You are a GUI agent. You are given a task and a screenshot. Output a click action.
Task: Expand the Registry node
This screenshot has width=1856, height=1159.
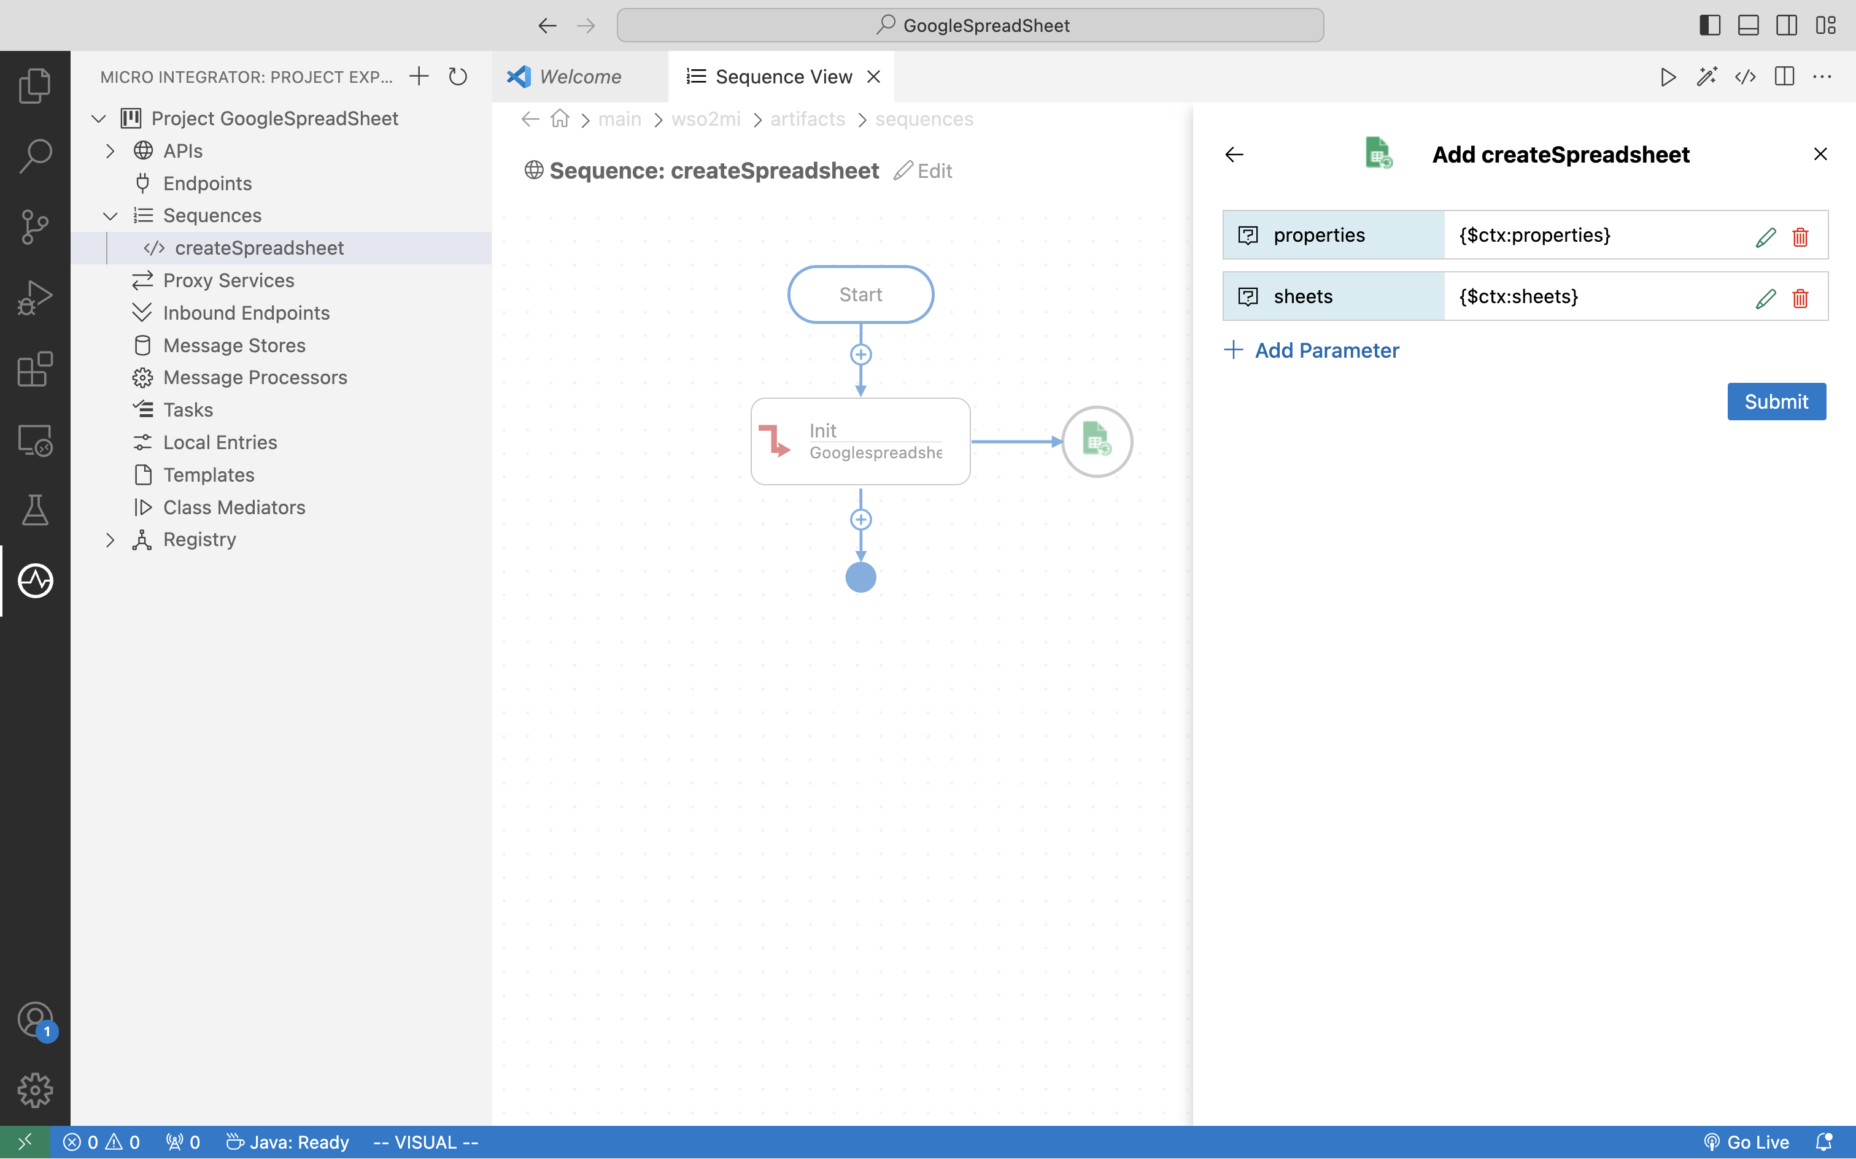(x=110, y=540)
